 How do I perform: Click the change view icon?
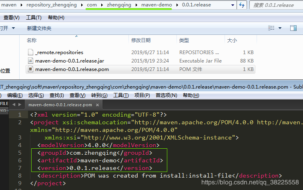click(x=271, y=28)
